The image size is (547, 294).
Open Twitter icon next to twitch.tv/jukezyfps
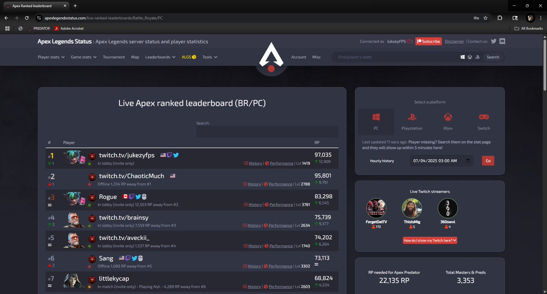pyautogui.click(x=176, y=155)
